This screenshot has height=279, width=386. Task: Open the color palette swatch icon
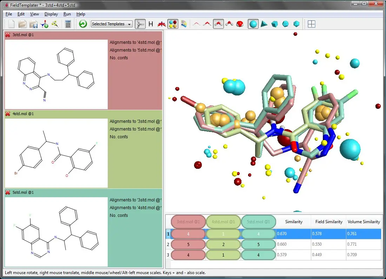pyautogui.click(x=184, y=24)
